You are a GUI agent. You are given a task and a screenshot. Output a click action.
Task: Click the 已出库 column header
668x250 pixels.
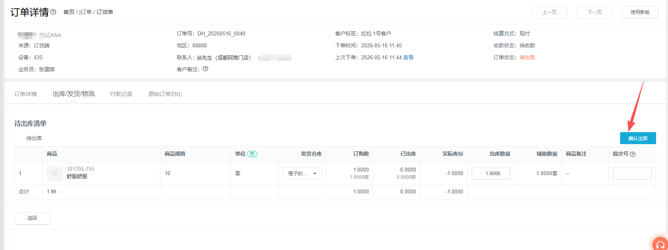(x=408, y=154)
